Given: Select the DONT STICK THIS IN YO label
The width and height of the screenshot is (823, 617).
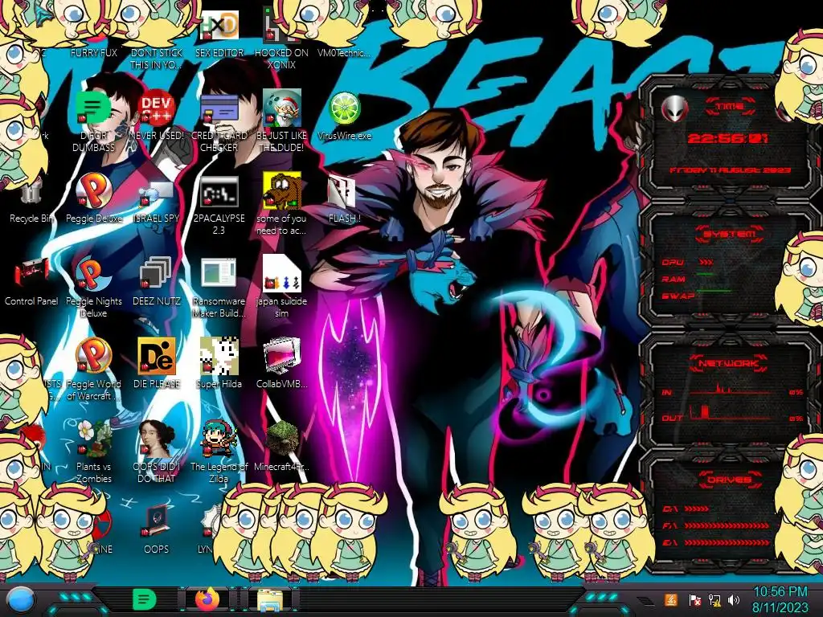Looking at the screenshot, I should pos(156,59).
